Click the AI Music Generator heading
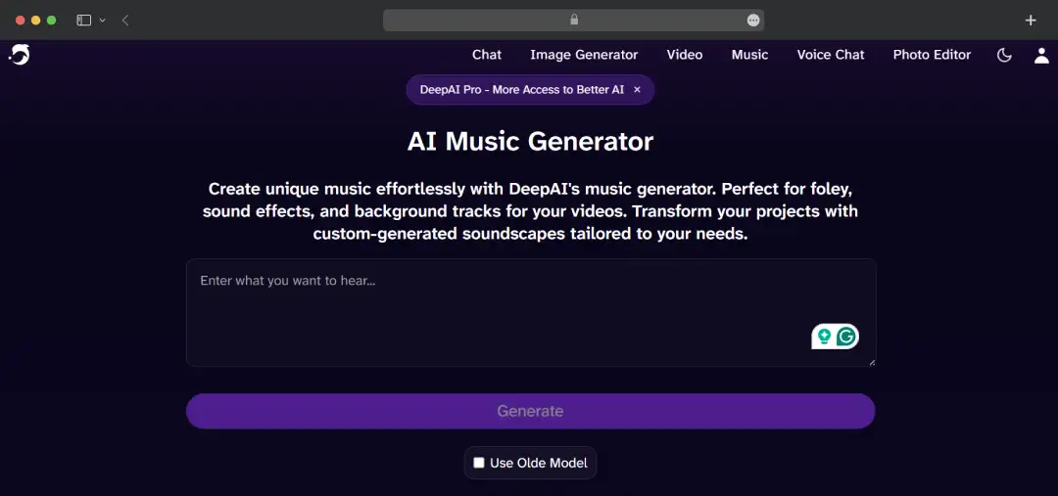The width and height of the screenshot is (1058, 496). [530, 142]
